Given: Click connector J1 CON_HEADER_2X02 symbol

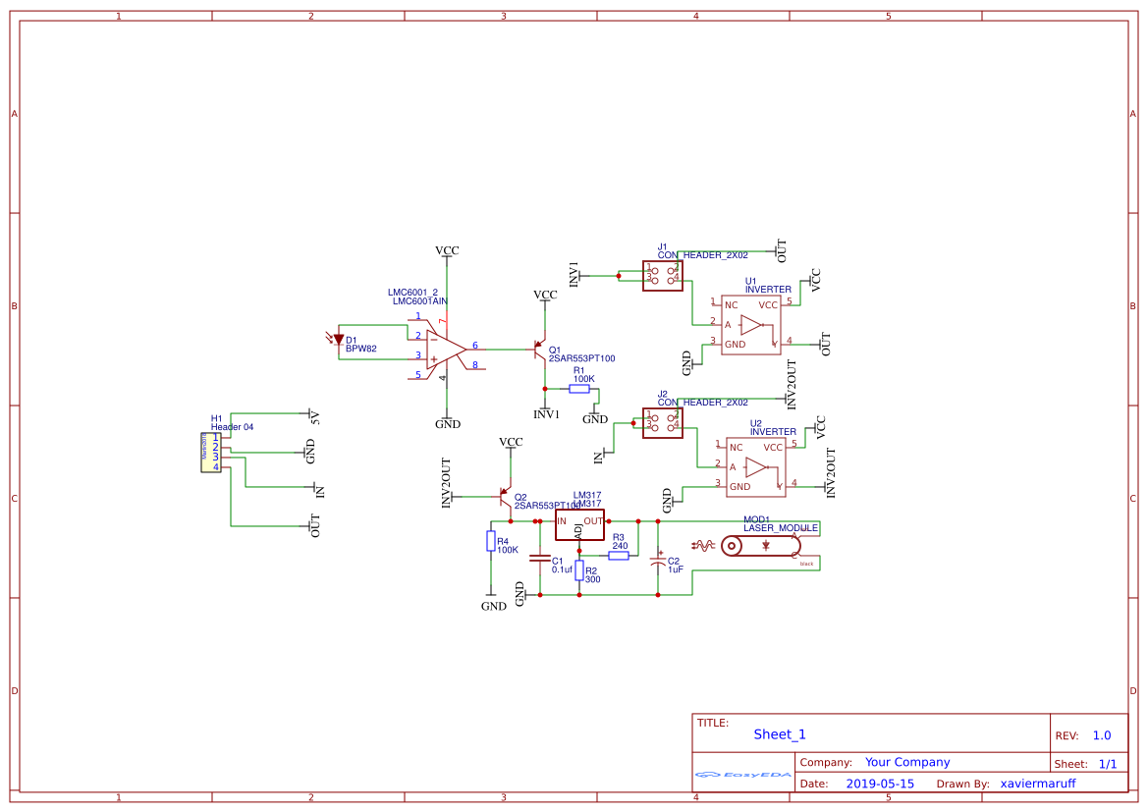Looking at the screenshot, I should point(663,274).
